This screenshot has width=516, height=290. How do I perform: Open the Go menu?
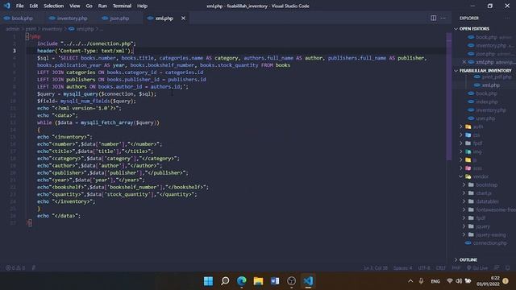click(x=89, y=6)
